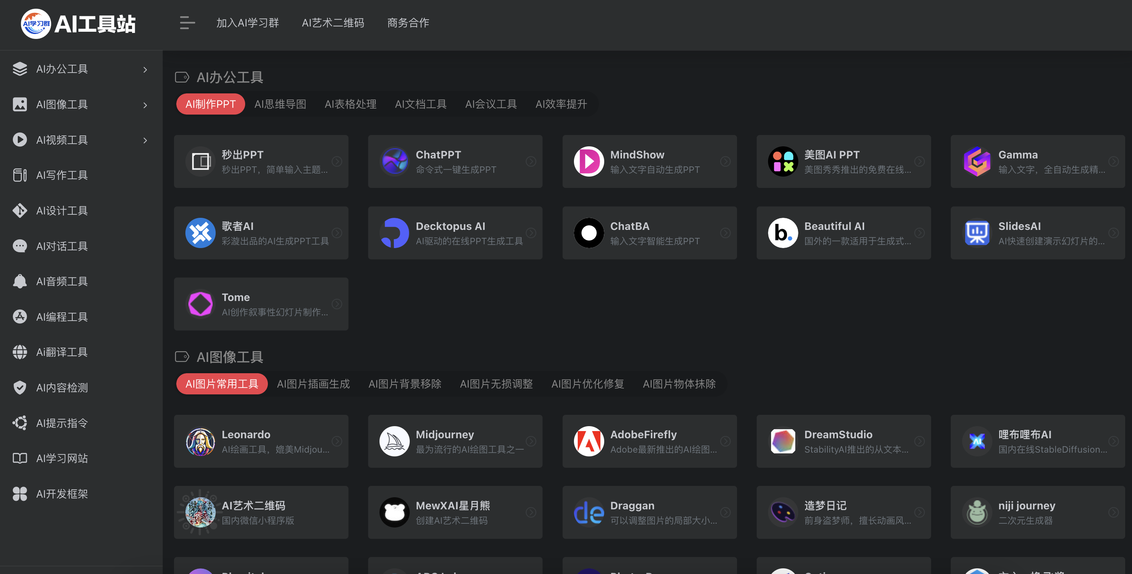
Task: Click the arrow on the ChatPPT card
Action: 531,161
